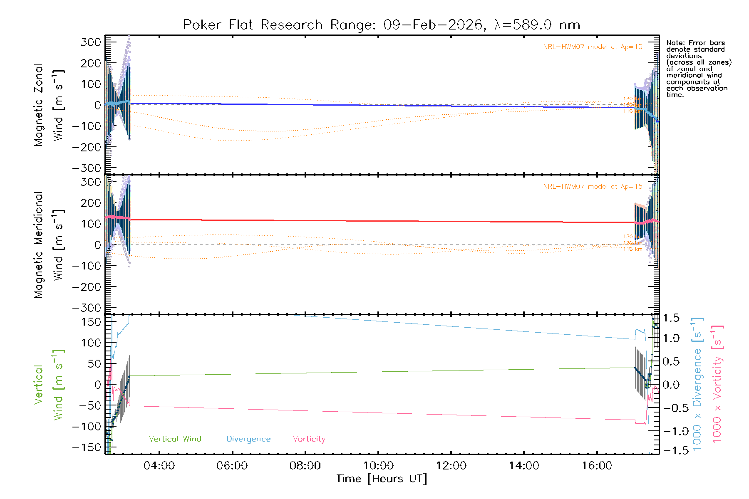This screenshot has width=749, height=499.
Task: Click the "1000 × Vorticity" right axis label
Action: point(717,384)
